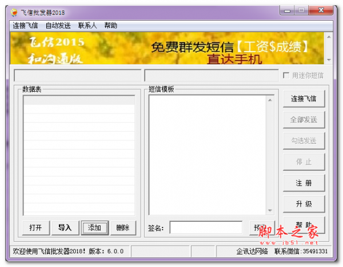
Task: Click the template scrollbar up arrow
Action: (270, 100)
